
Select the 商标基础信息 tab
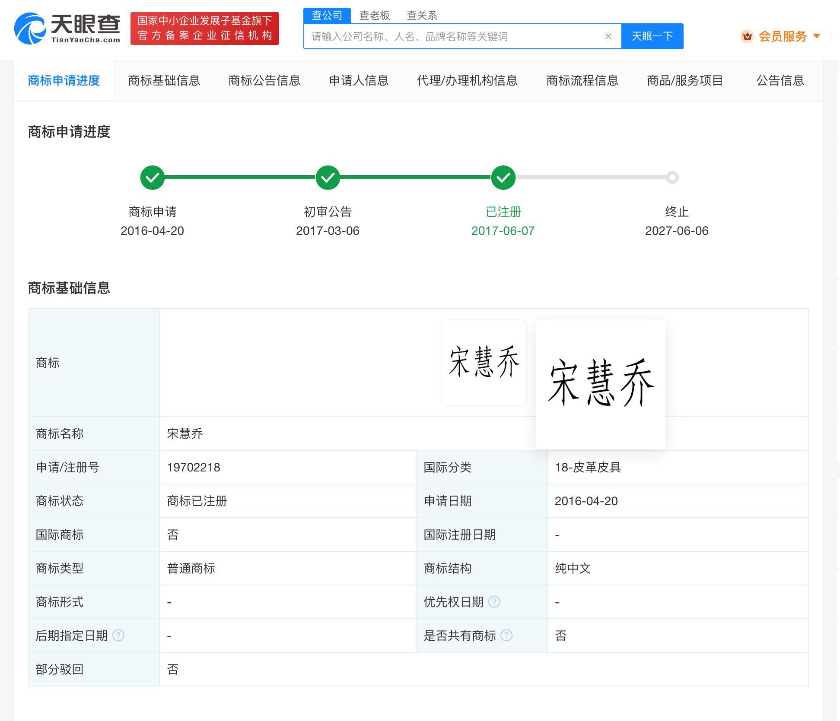click(164, 80)
